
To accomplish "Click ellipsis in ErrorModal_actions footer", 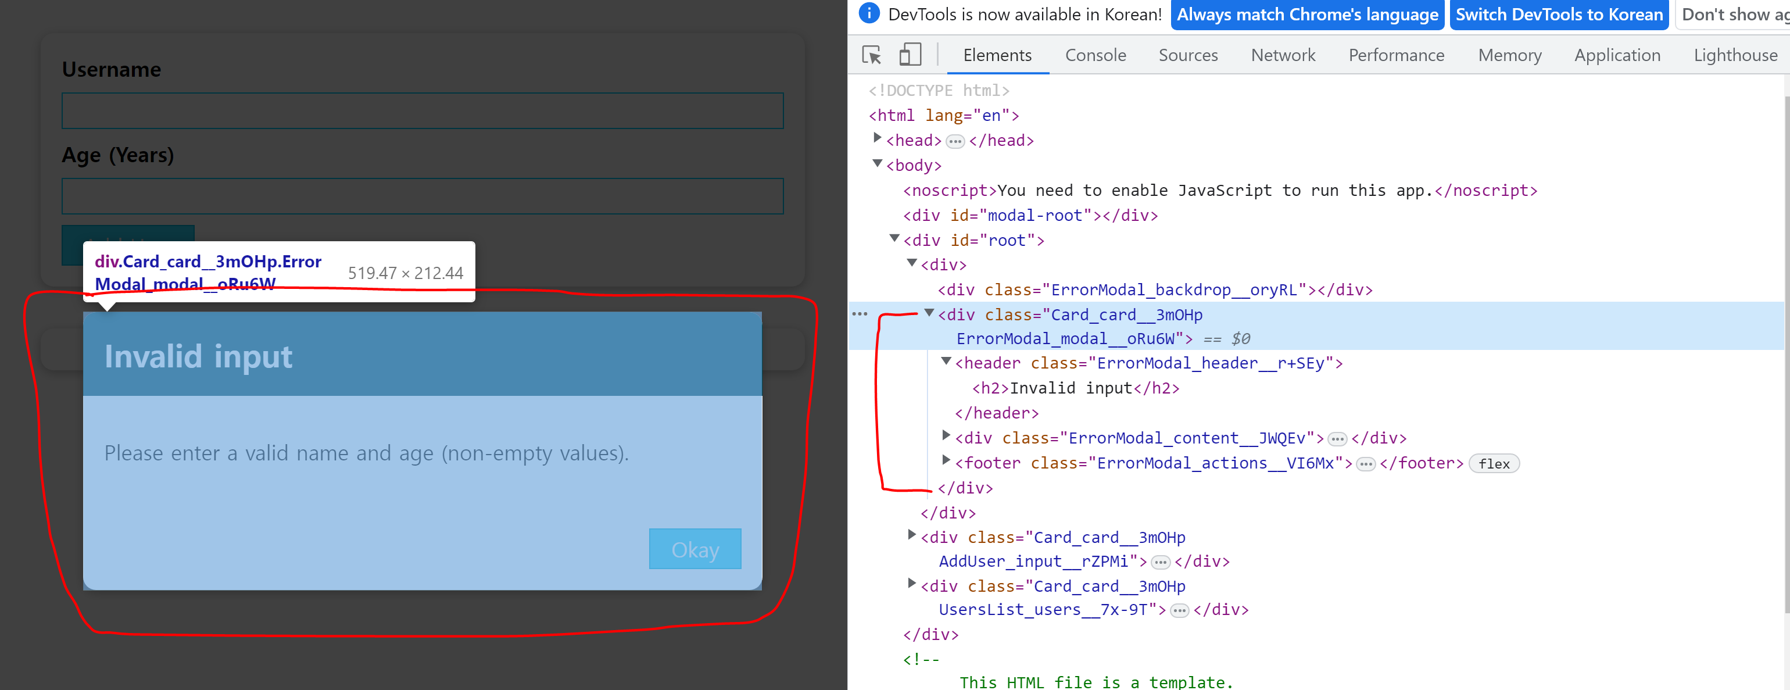I will click(x=1365, y=464).
